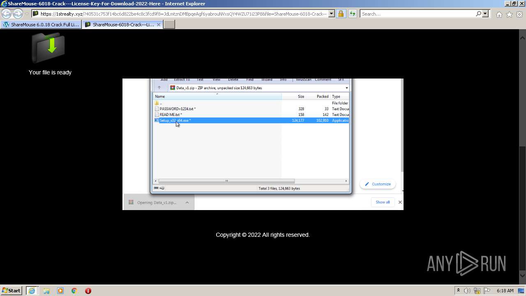Close the download bar with the X

(400, 202)
